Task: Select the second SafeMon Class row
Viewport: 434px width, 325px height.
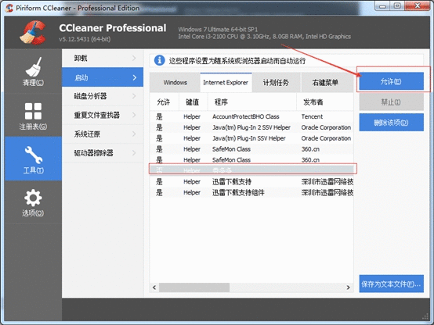Action: coord(251,160)
